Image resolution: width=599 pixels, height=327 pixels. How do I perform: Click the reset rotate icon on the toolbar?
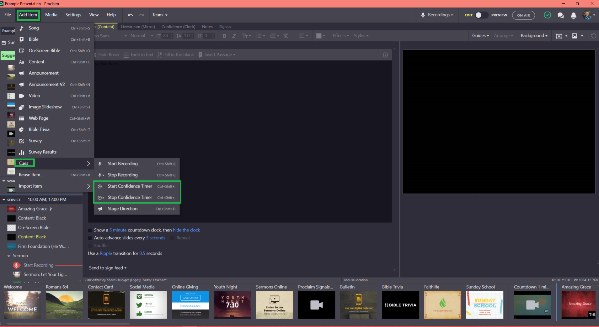click(x=593, y=36)
